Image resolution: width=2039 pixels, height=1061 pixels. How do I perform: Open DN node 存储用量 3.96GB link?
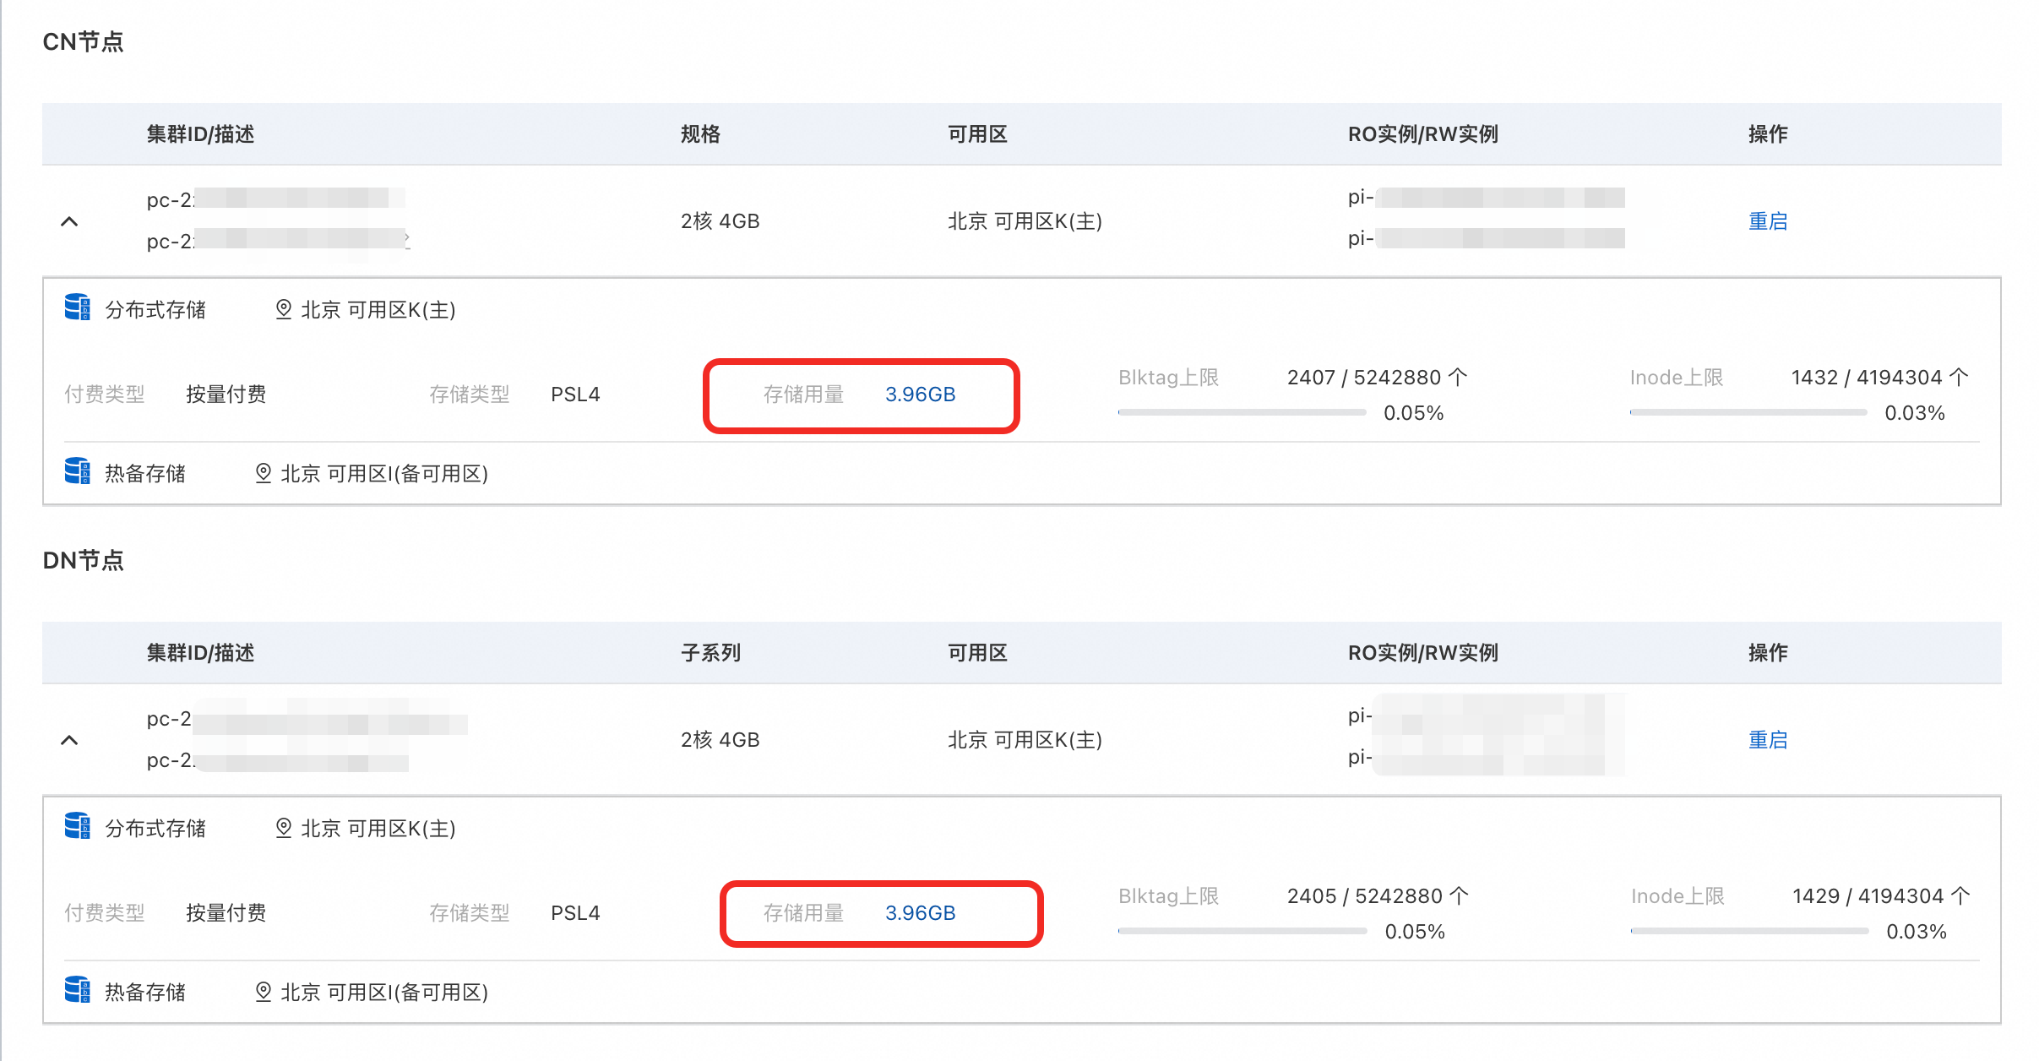coord(920,913)
